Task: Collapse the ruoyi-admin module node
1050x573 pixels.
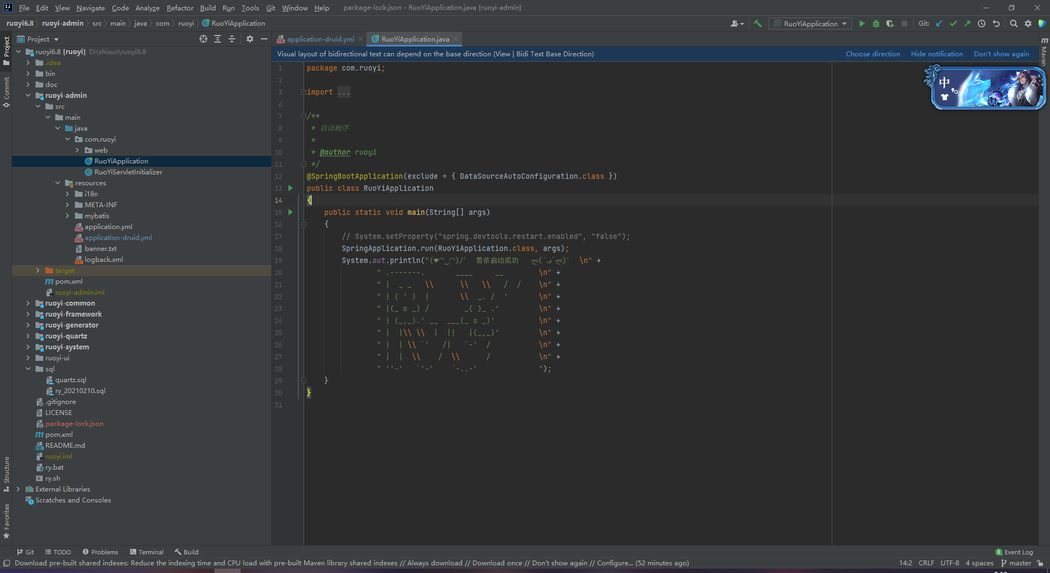Action: pyautogui.click(x=28, y=96)
